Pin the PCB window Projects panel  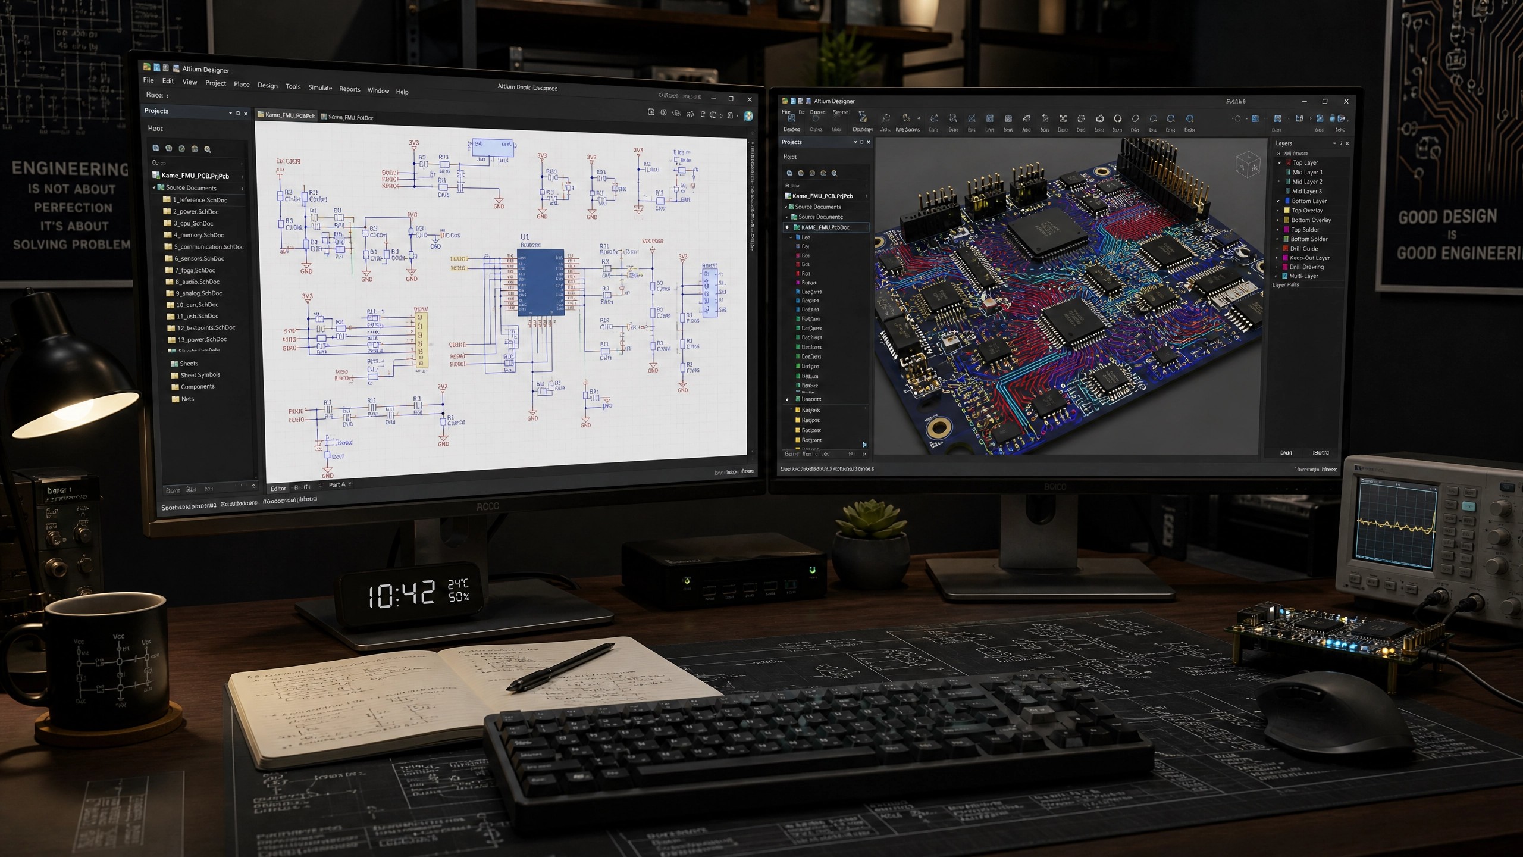pos(861,142)
